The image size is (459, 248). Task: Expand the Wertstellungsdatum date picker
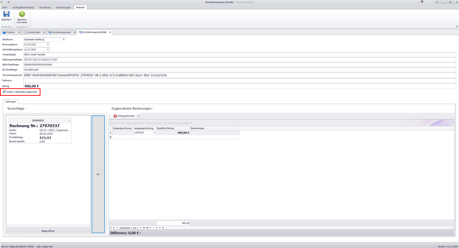(48, 50)
